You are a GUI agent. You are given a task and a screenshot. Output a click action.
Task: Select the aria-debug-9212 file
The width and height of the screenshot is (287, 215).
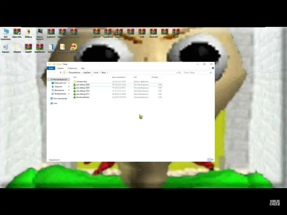(x=117, y=94)
